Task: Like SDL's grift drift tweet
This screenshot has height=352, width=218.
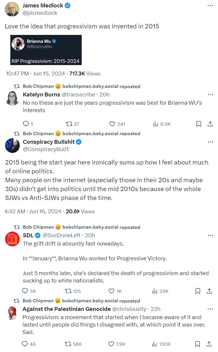Action: point(112,291)
